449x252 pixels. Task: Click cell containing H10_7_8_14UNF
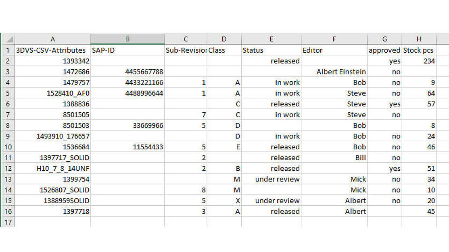53,168
